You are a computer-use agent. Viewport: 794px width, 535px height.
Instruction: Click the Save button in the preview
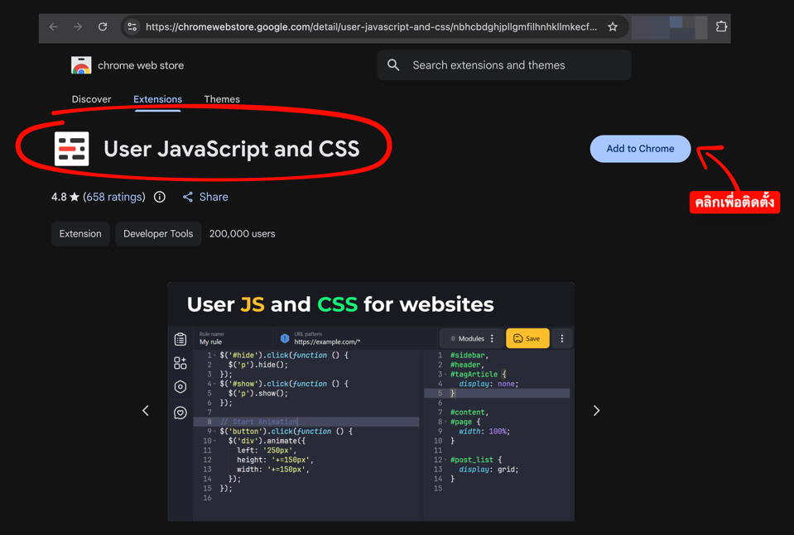point(527,338)
